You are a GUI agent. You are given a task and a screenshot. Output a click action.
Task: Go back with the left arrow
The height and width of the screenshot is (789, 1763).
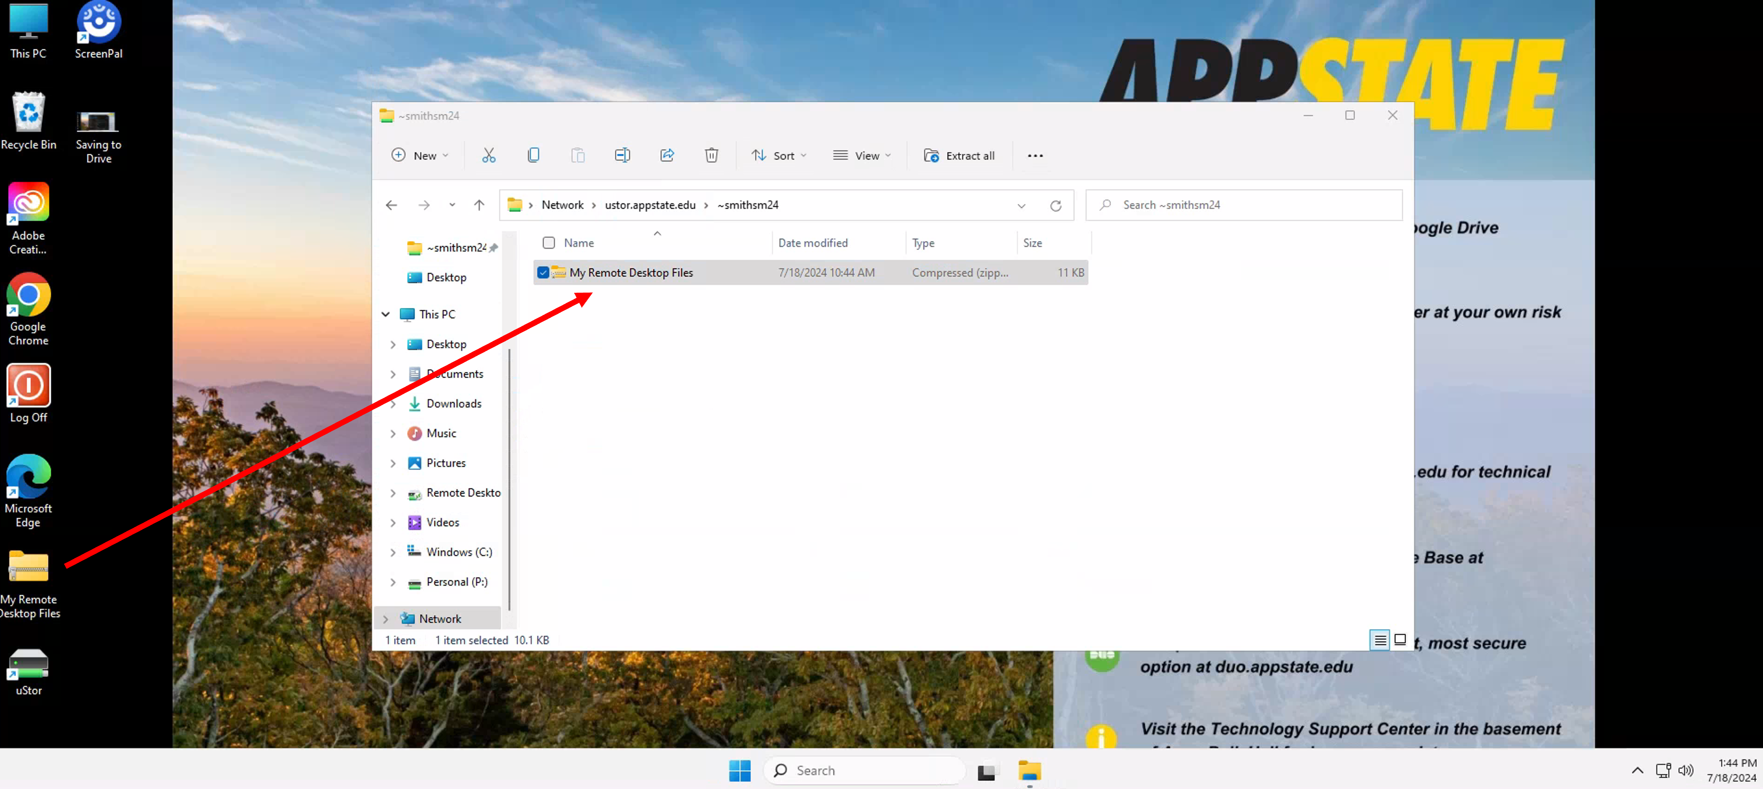click(x=391, y=205)
